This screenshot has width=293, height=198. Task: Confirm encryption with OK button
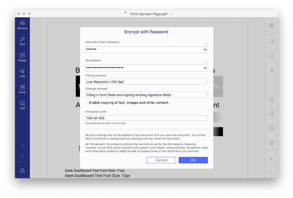click(193, 160)
